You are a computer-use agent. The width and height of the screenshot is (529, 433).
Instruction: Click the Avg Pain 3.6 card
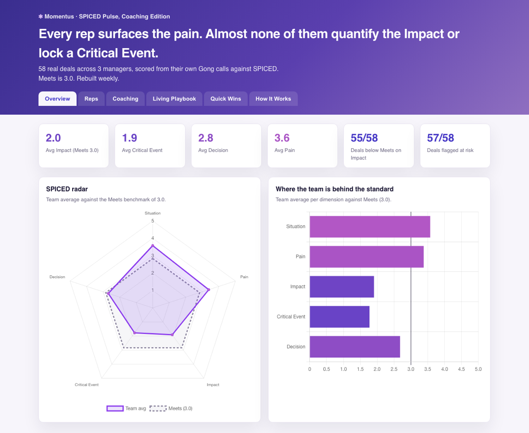click(x=302, y=145)
